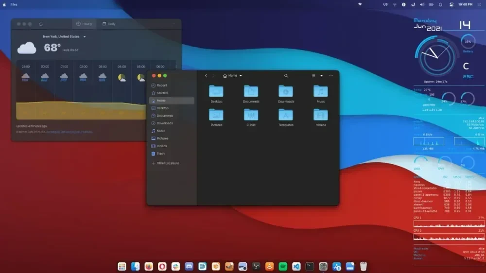This screenshot has width=486, height=273.
Task: Open Trash in Files sidebar
Action: (x=172, y=154)
